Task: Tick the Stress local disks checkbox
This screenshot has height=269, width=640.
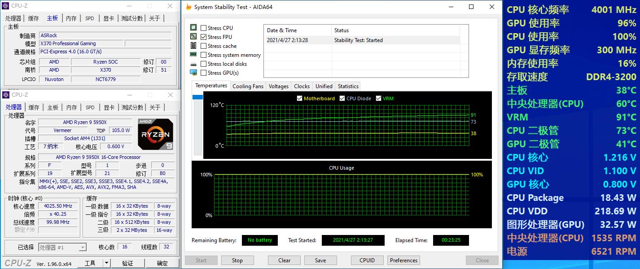Action: pos(204,64)
